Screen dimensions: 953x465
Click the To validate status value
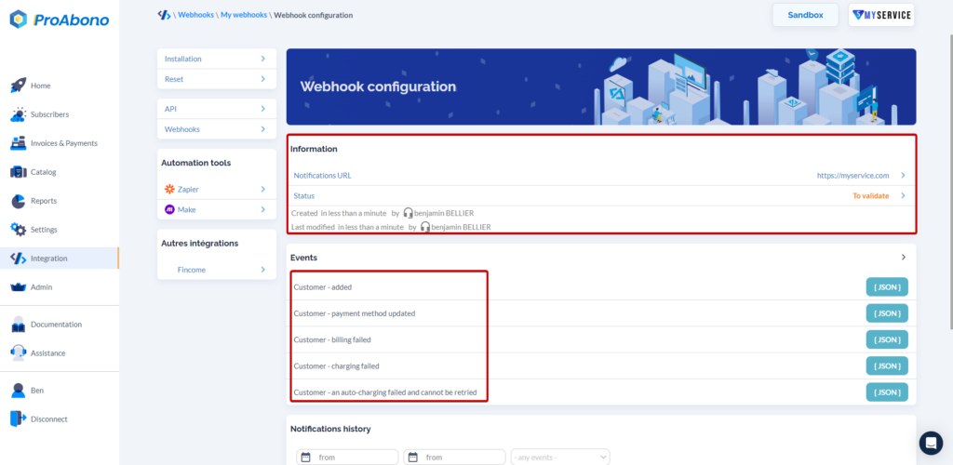pyautogui.click(x=871, y=196)
